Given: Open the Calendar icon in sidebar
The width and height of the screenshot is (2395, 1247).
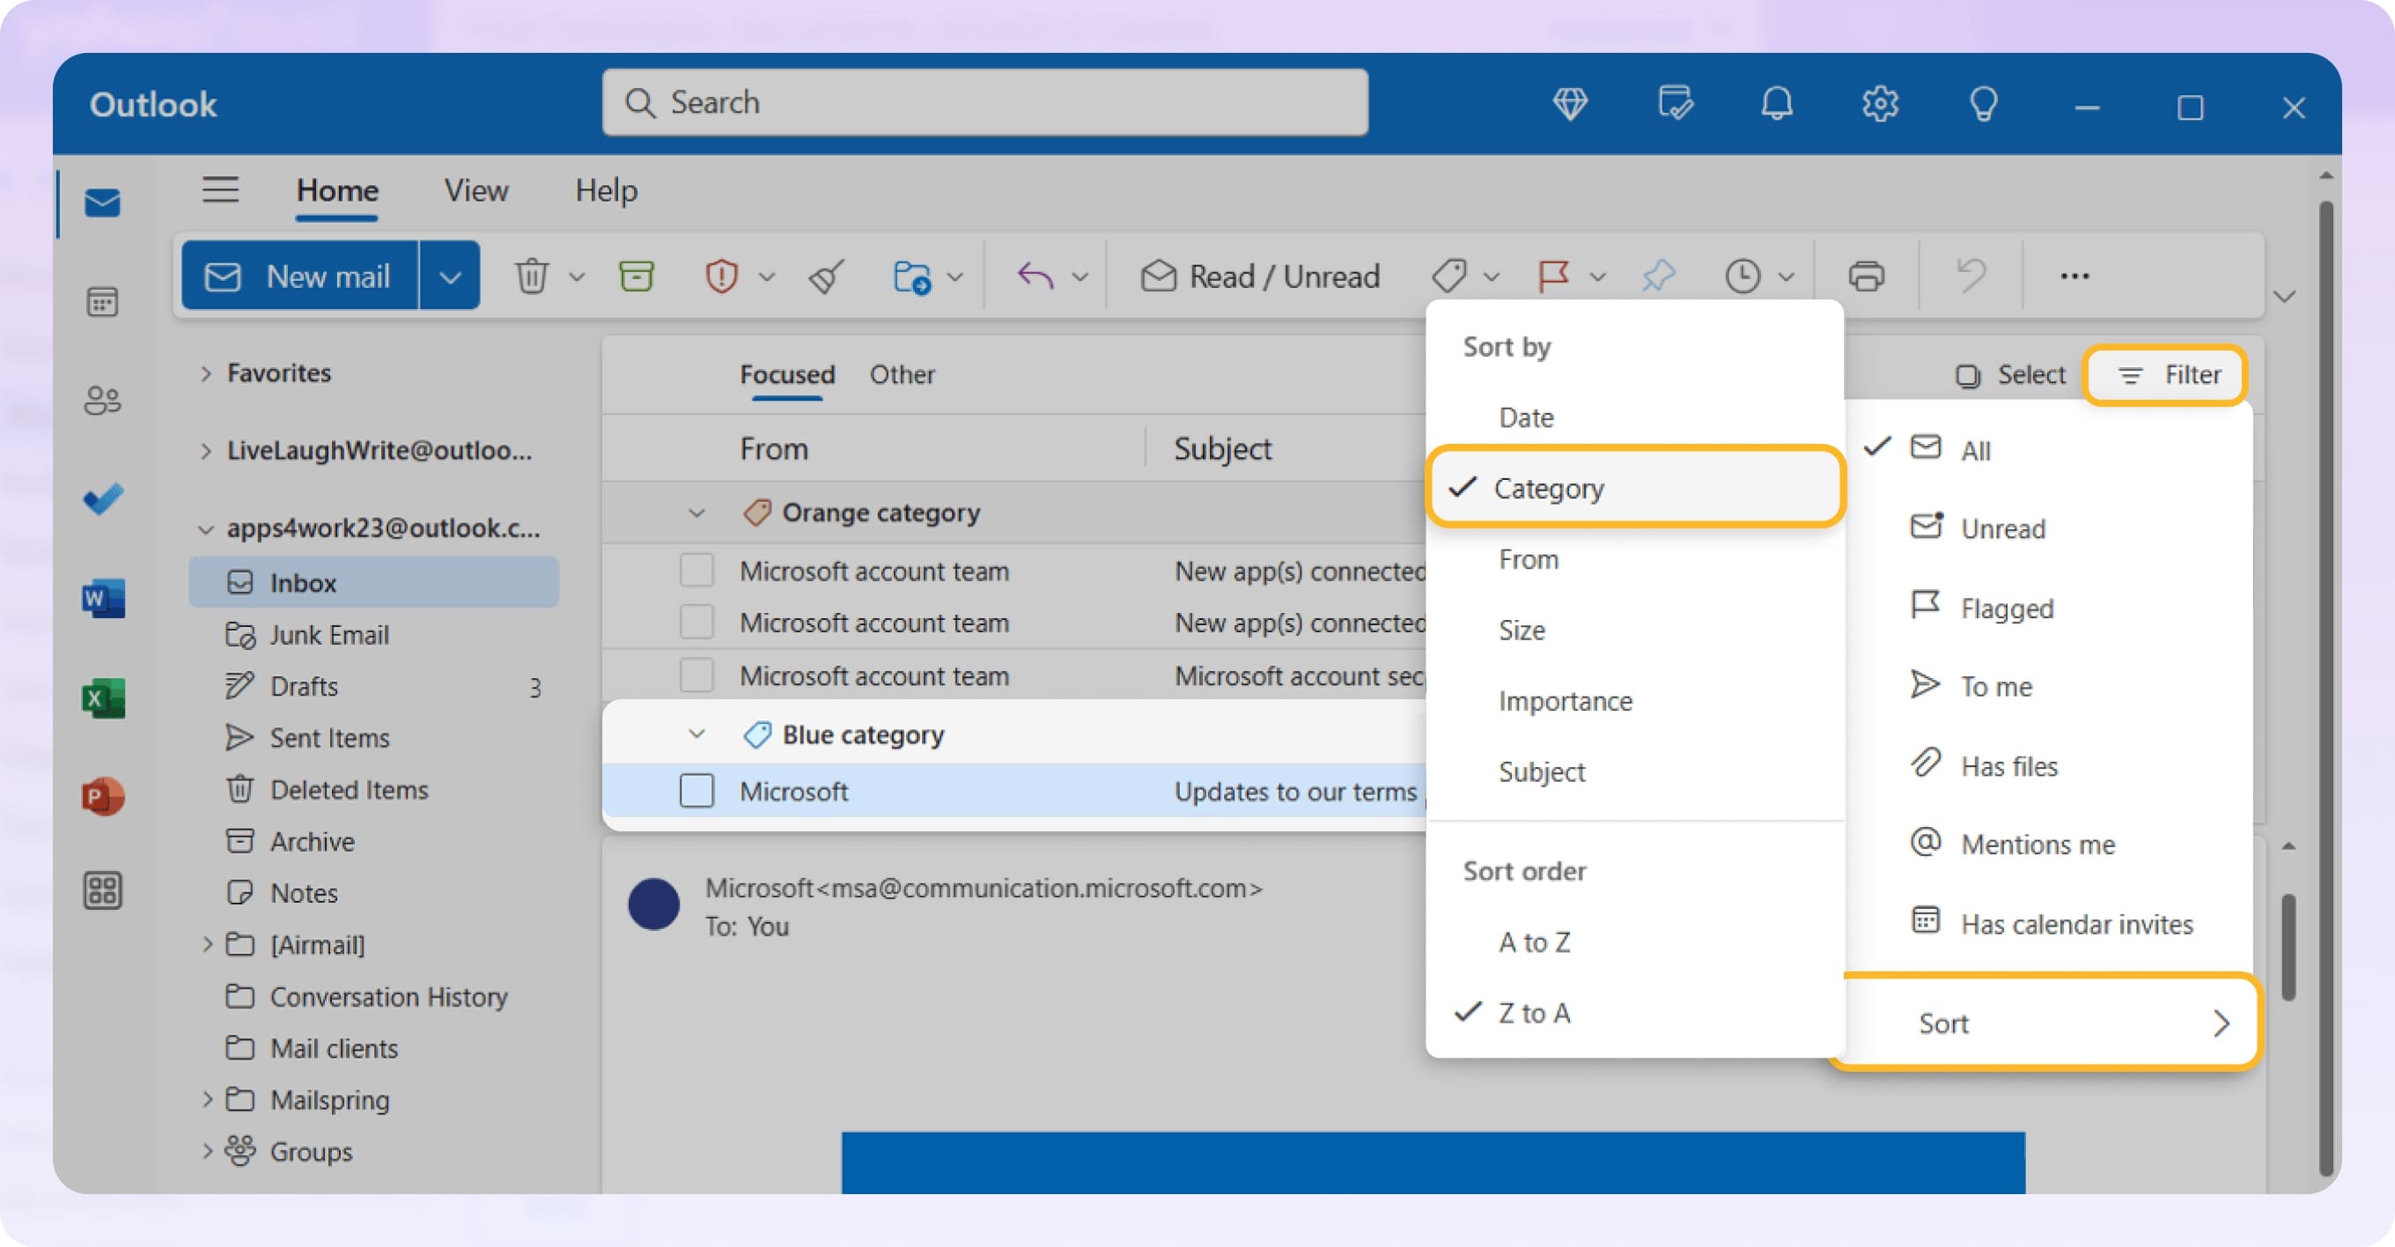Looking at the screenshot, I should point(102,301).
